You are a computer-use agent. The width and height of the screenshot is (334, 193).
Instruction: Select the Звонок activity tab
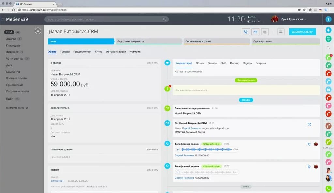[x=212, y=63]
